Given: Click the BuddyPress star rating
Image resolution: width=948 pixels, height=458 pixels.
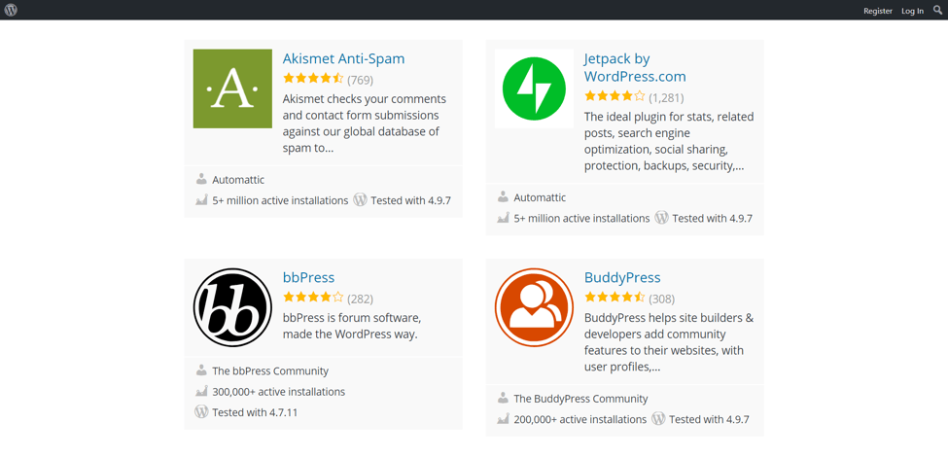Looking at the screenshot, I should pyautogui.click(x=614, y=298).
